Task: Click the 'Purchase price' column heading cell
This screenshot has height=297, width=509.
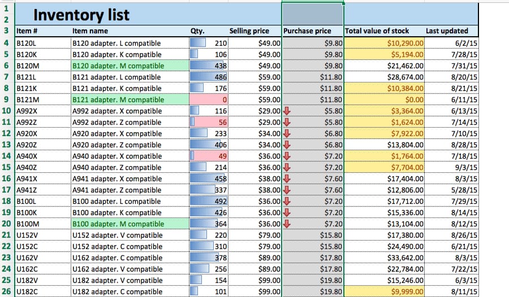Action: point(312,31)
